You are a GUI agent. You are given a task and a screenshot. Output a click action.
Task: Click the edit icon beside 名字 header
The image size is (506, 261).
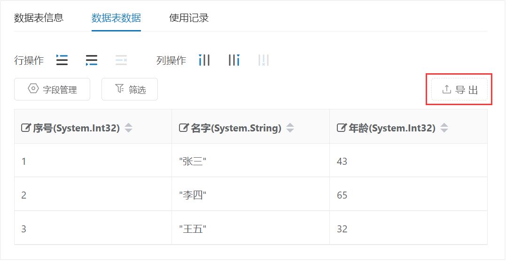(184, 128)
